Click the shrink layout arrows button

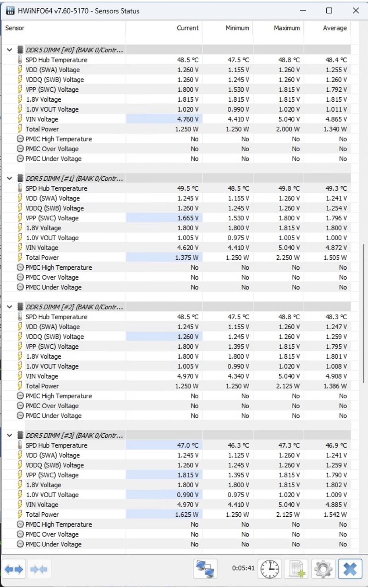[39, 570]
